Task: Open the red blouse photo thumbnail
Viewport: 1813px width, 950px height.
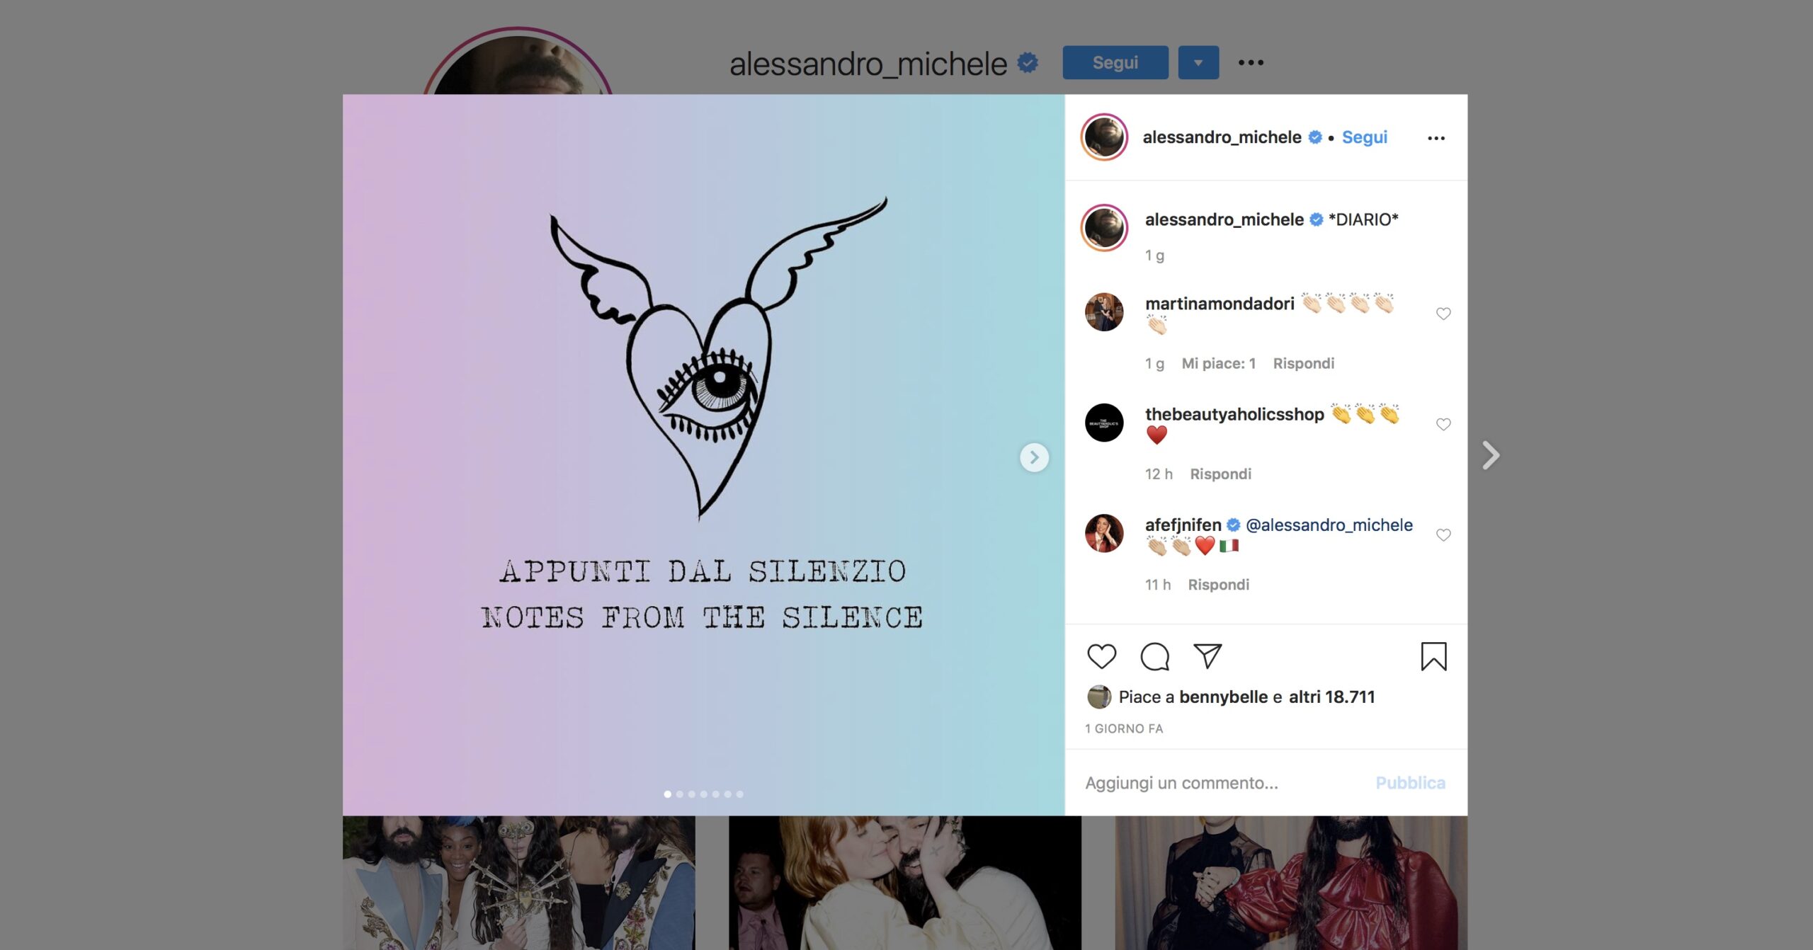Action: click(1291, 883)
